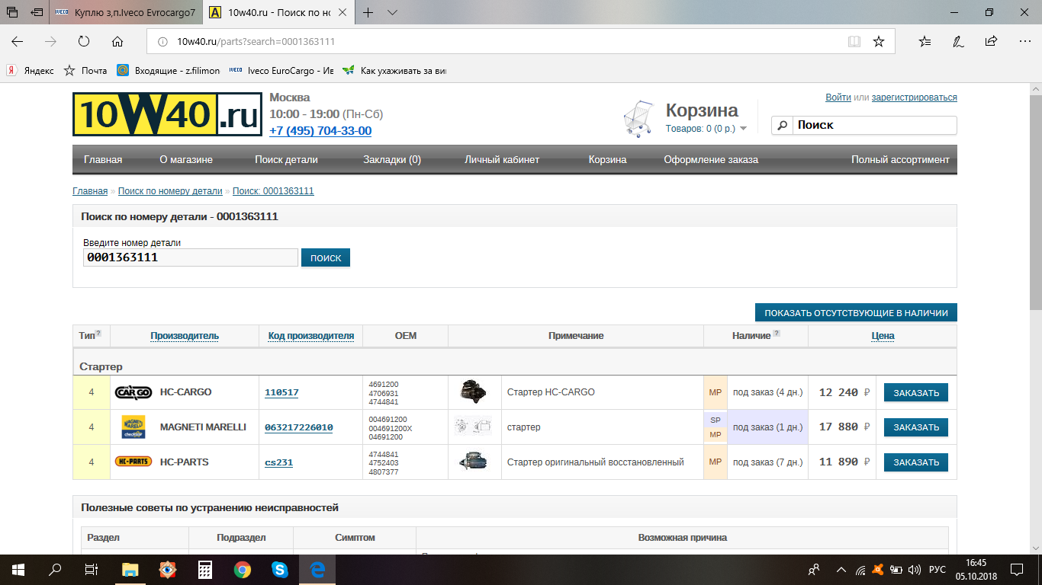Open the Личный кабинет menu item
This screenshot has width=1042, height=585.
(502, 160)
